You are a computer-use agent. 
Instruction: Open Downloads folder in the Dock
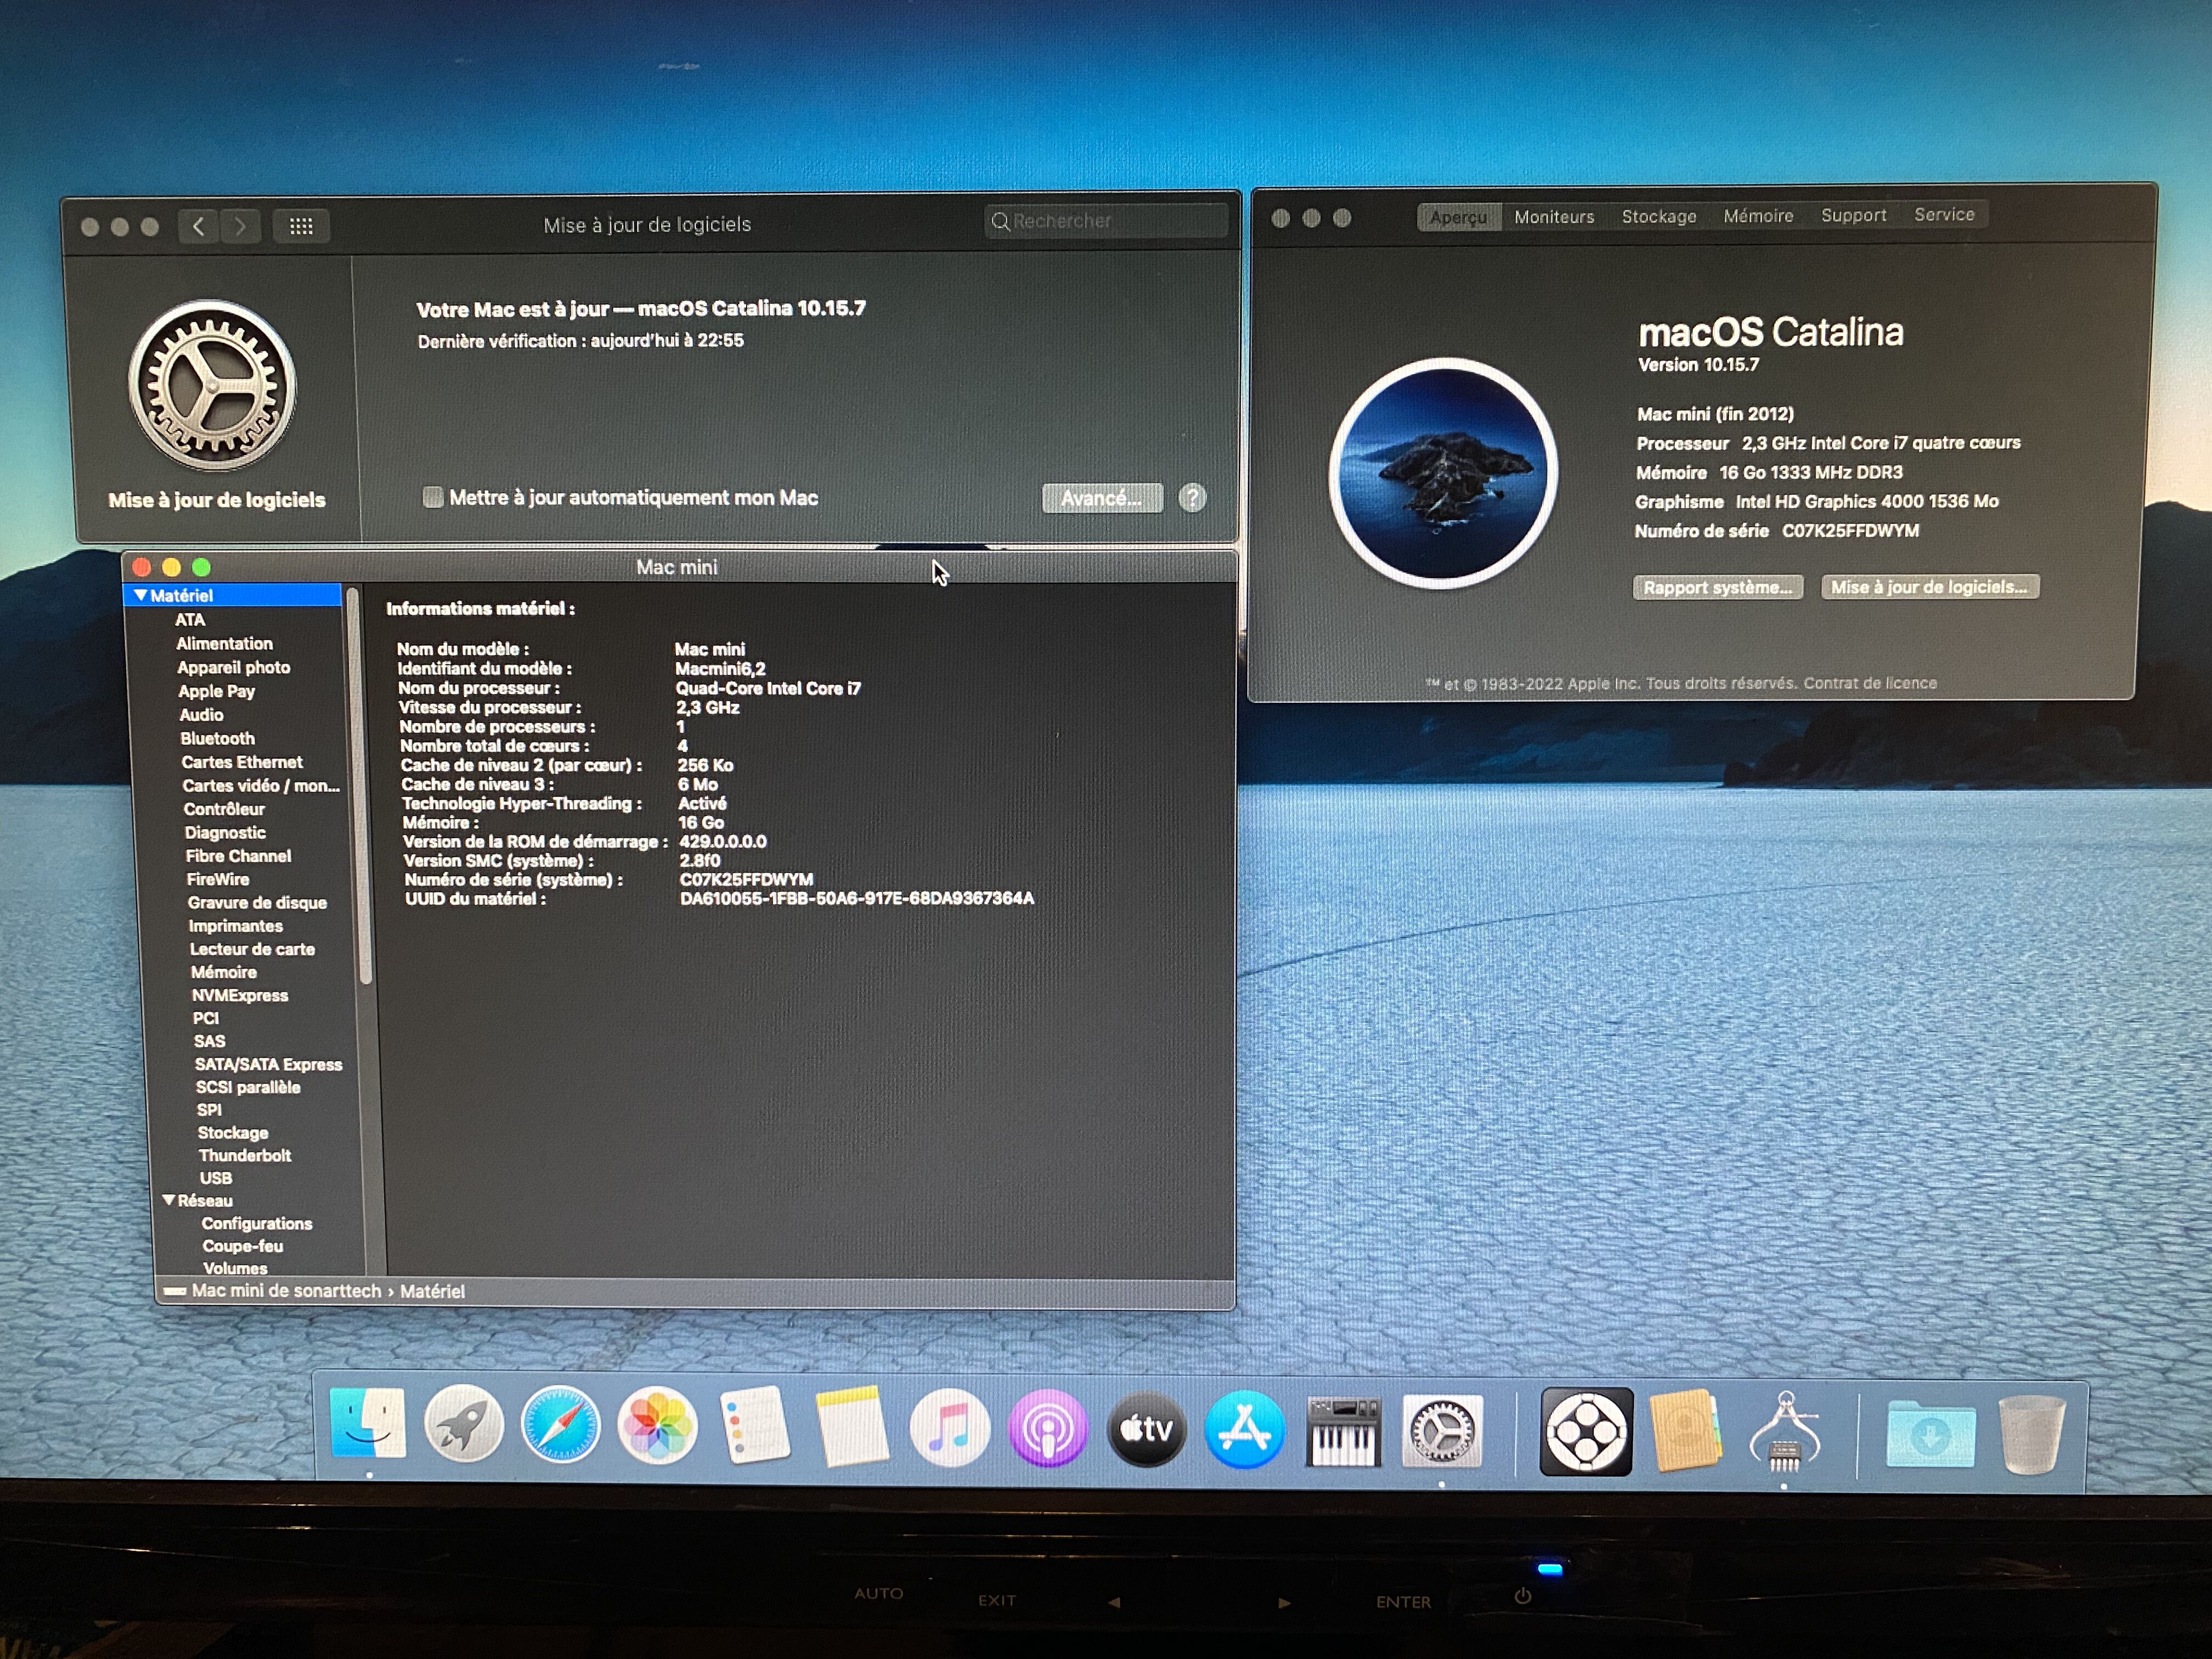point(1930,1434)
